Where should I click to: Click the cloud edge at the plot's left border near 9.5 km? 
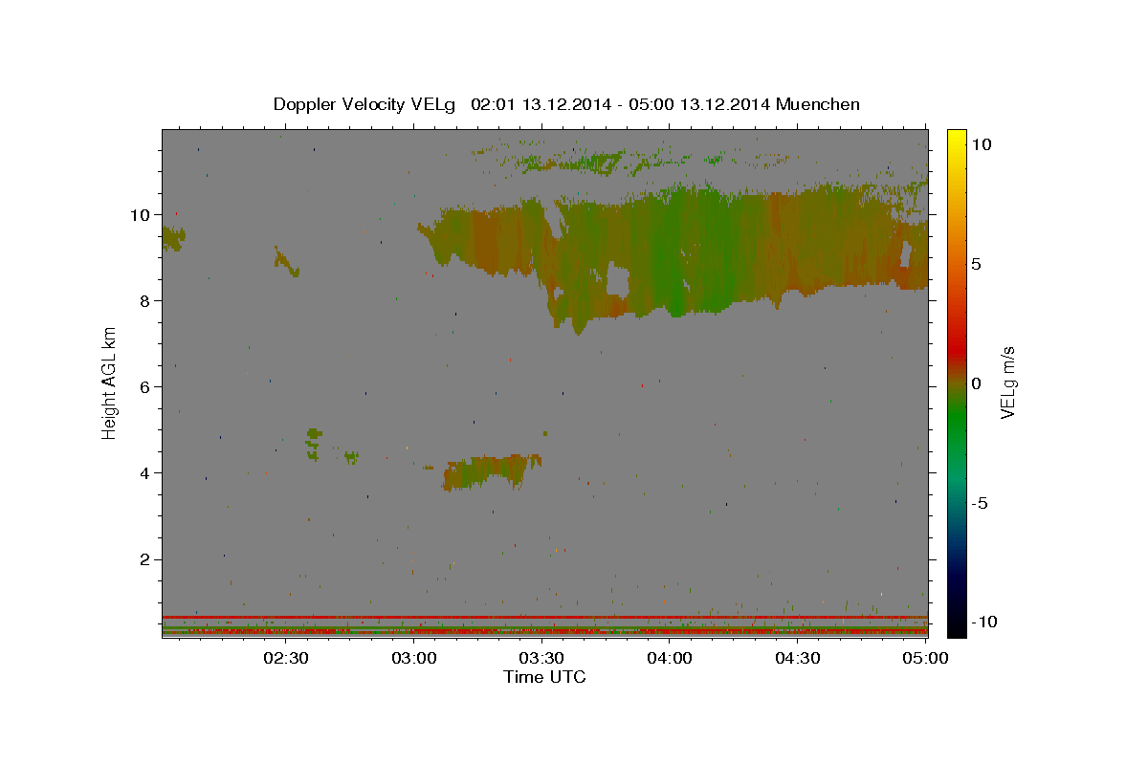pos(173,237)
